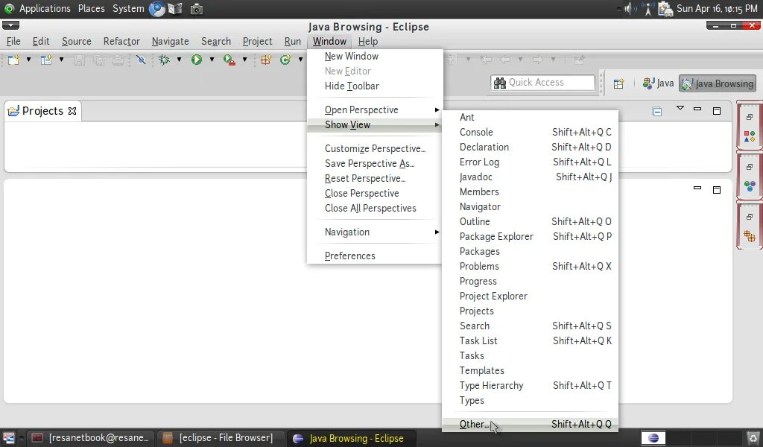Switch to the Java perspective
This screenshot has height=447, width=763.
click(658, 83)
